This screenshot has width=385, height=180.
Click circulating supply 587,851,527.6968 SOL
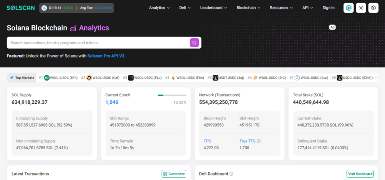pyautogui.click(x=44, y=125)
